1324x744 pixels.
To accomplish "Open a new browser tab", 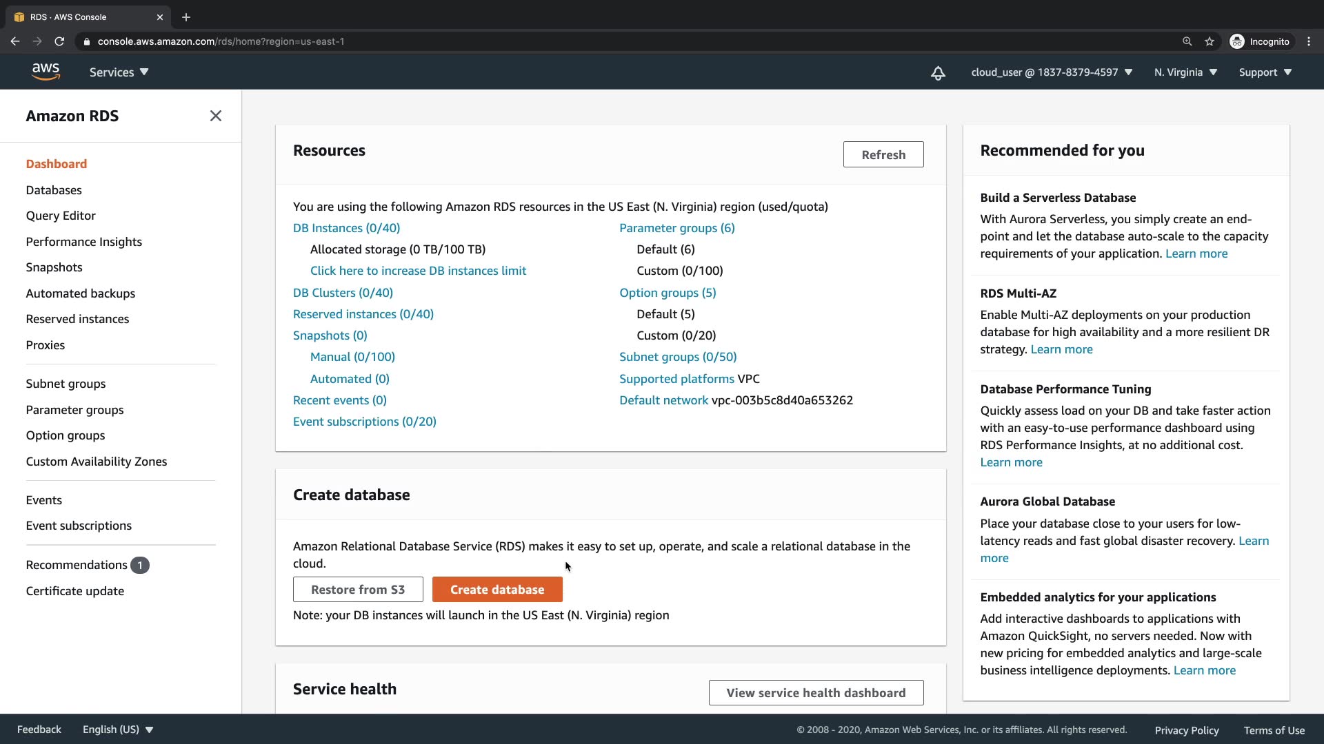I will 186,17.
